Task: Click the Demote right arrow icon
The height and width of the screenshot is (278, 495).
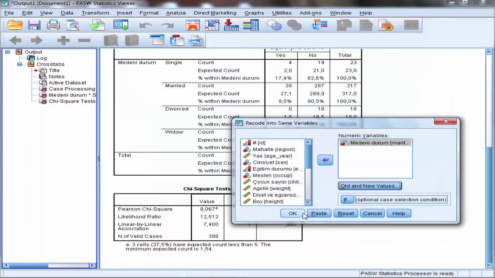Action: [x=37, y=40]
